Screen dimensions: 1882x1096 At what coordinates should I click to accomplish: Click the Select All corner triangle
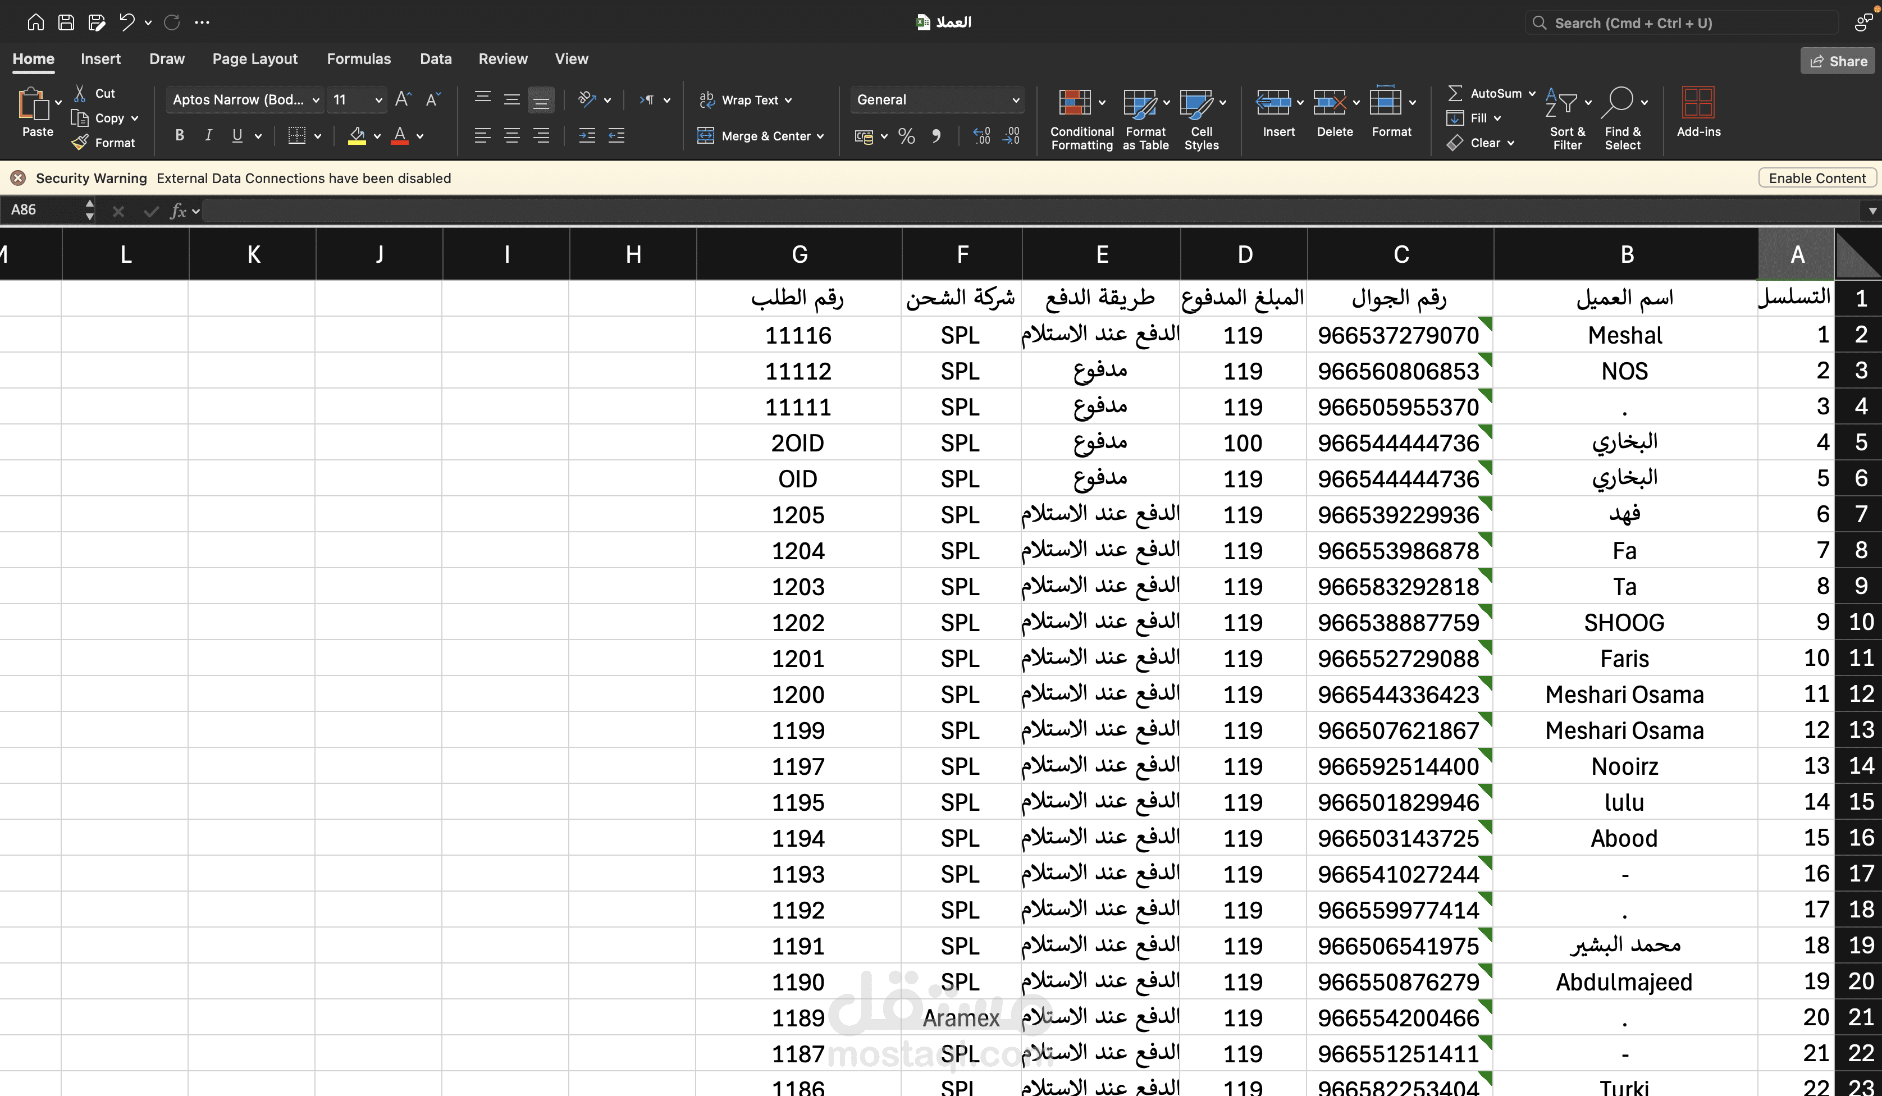pyautogui.click(x=1858, y=255)
